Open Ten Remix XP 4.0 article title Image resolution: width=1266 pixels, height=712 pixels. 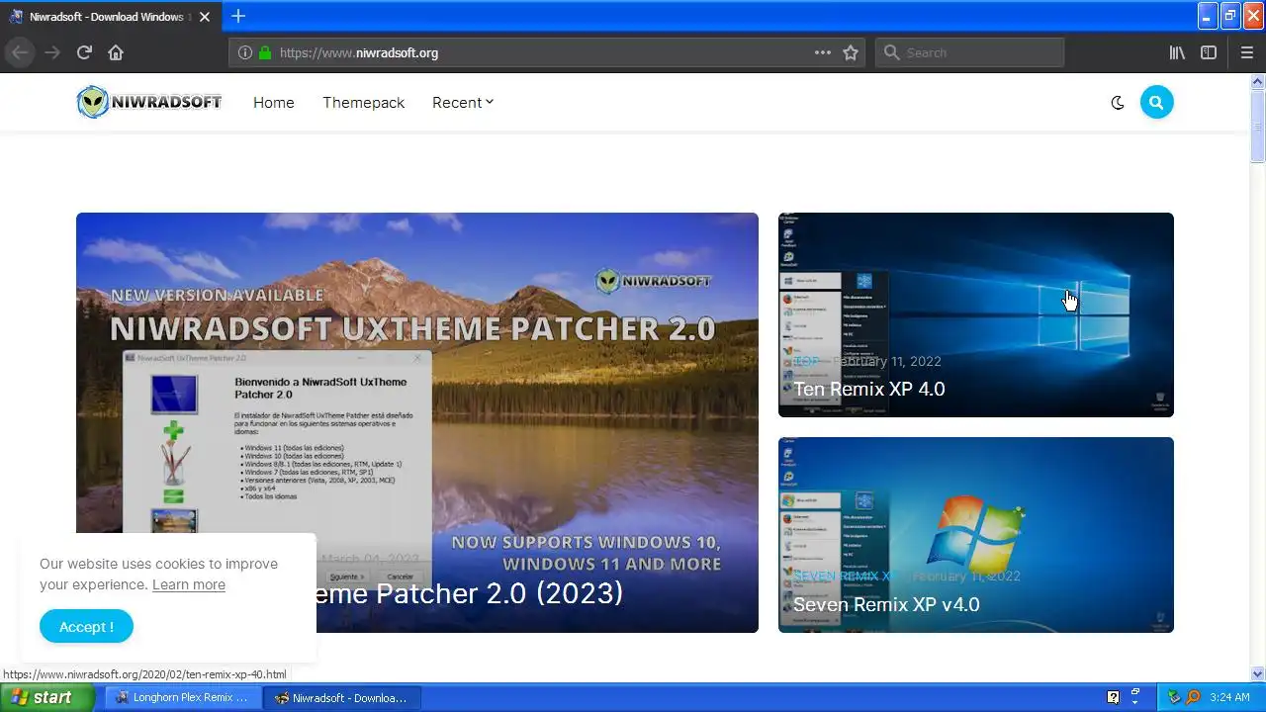pyautogui.click(x=869, y=389)
